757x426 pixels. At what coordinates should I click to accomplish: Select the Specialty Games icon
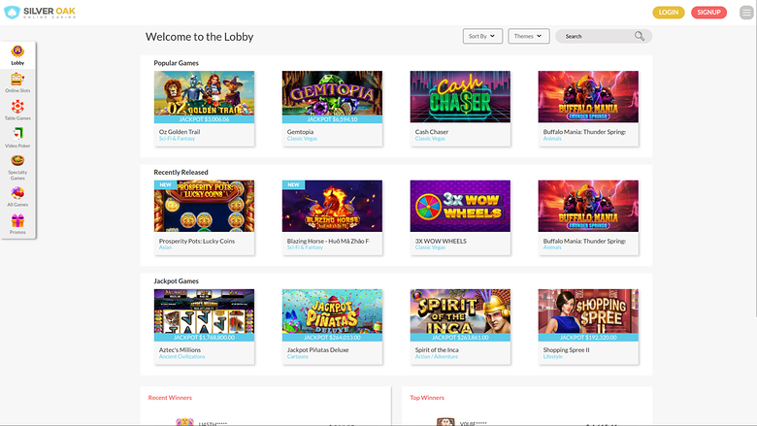pos(17,161)
